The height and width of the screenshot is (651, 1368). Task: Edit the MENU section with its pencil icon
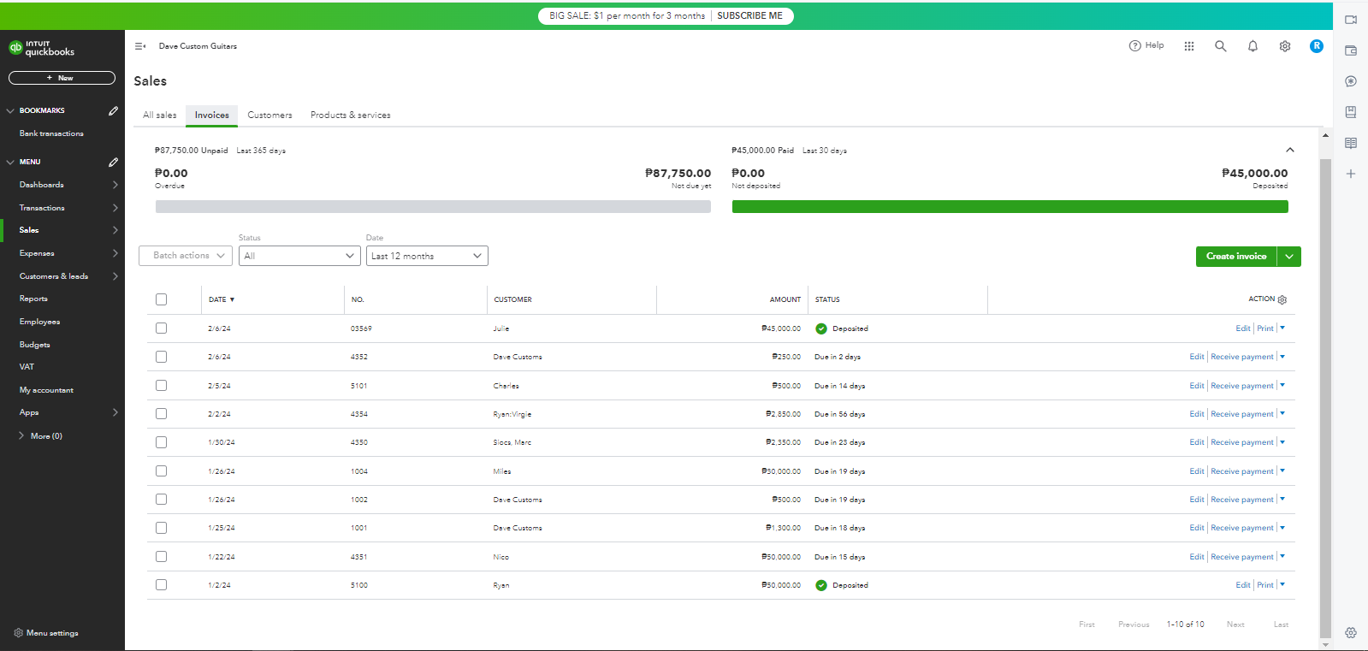[x=113, y=162]
